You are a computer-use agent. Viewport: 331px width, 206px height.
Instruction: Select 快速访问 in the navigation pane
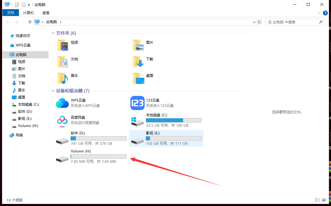[x=23, y=36]
